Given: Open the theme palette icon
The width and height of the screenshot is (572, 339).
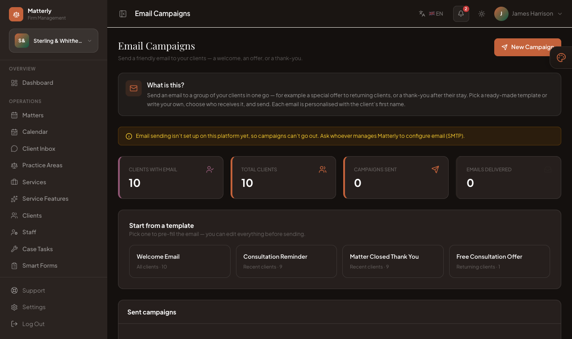Looking at the screenshot, I should tap(561, 58).
